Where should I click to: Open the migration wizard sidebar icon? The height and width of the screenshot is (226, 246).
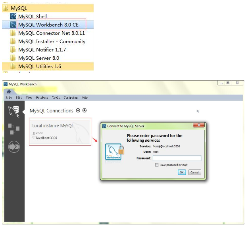[14, 147]
